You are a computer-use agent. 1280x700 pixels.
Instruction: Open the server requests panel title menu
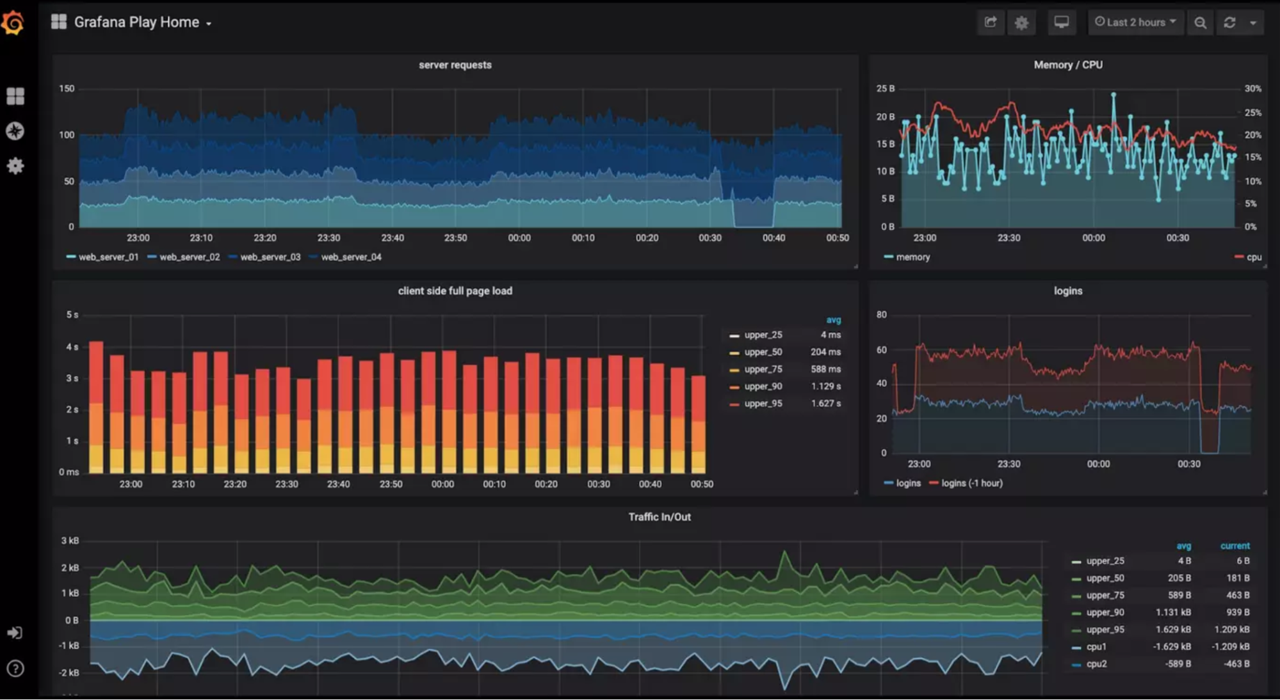tap(455, 65)
